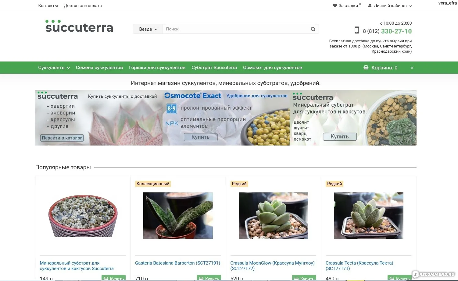The width and height of the screenshot is (458, 281).
Task: Click the user account icon
Action: (370, 5)
